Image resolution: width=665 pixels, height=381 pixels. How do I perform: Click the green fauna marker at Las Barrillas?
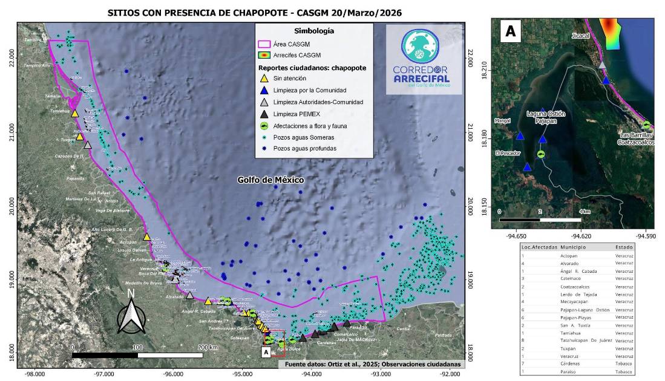click(646, 125)
